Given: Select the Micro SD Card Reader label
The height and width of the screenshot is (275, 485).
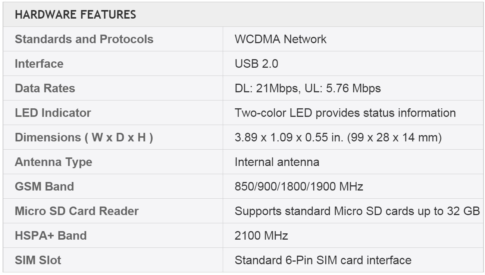Looking at the screenshot, I should pyautogui.click(x=76, y=211).
